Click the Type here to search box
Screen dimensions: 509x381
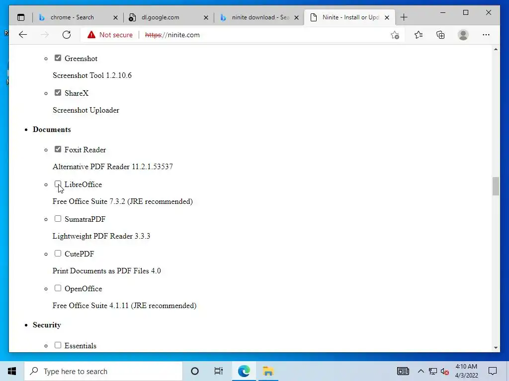tap(103, 371)
